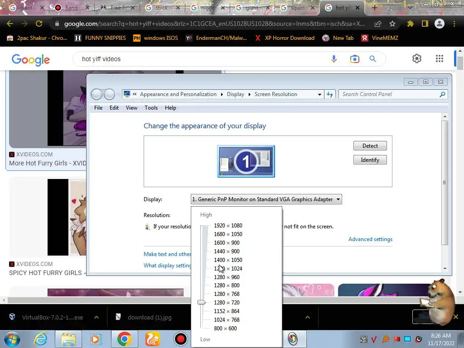
Task: Open the Chrome three-dot menu
Action: pyautogui.click(x=454, y=24)
